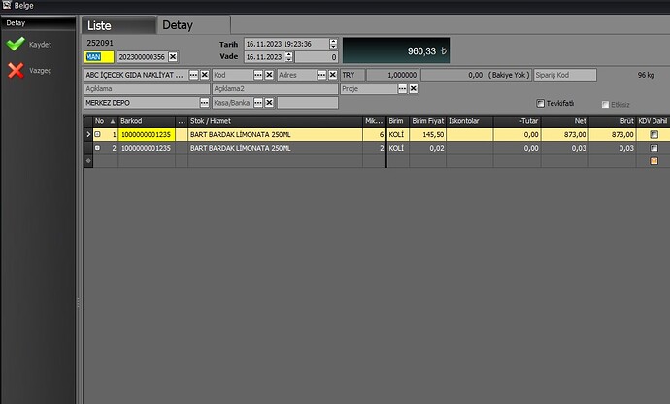Image resolution: width=670 pixels, height=404 pixels.
Task: Open the MERKEZ DEPO warehouse lookup
Action: tap(205, 103)
